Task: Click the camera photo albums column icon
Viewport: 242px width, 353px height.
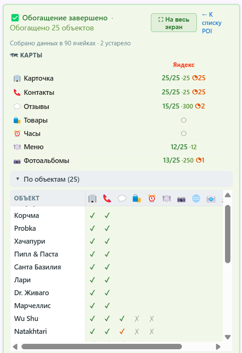Action: 181,199
